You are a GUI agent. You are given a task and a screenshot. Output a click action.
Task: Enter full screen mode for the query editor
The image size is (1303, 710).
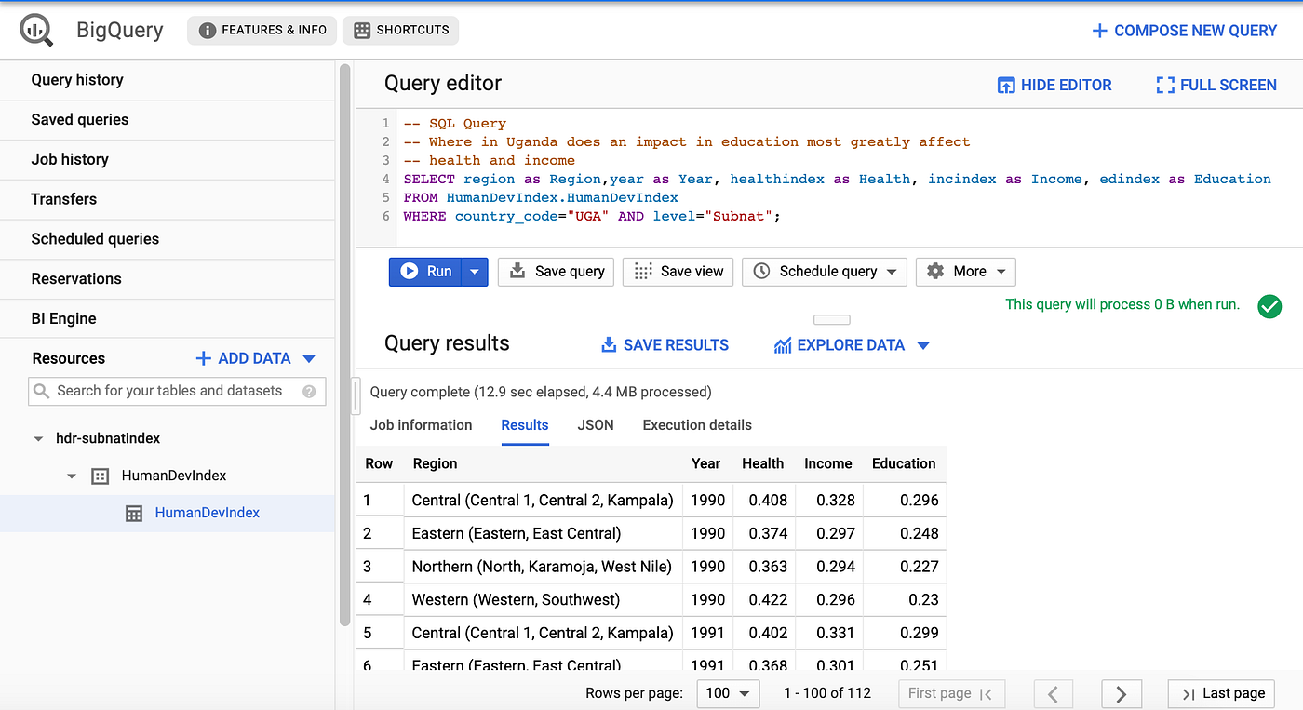point(1164,85)
